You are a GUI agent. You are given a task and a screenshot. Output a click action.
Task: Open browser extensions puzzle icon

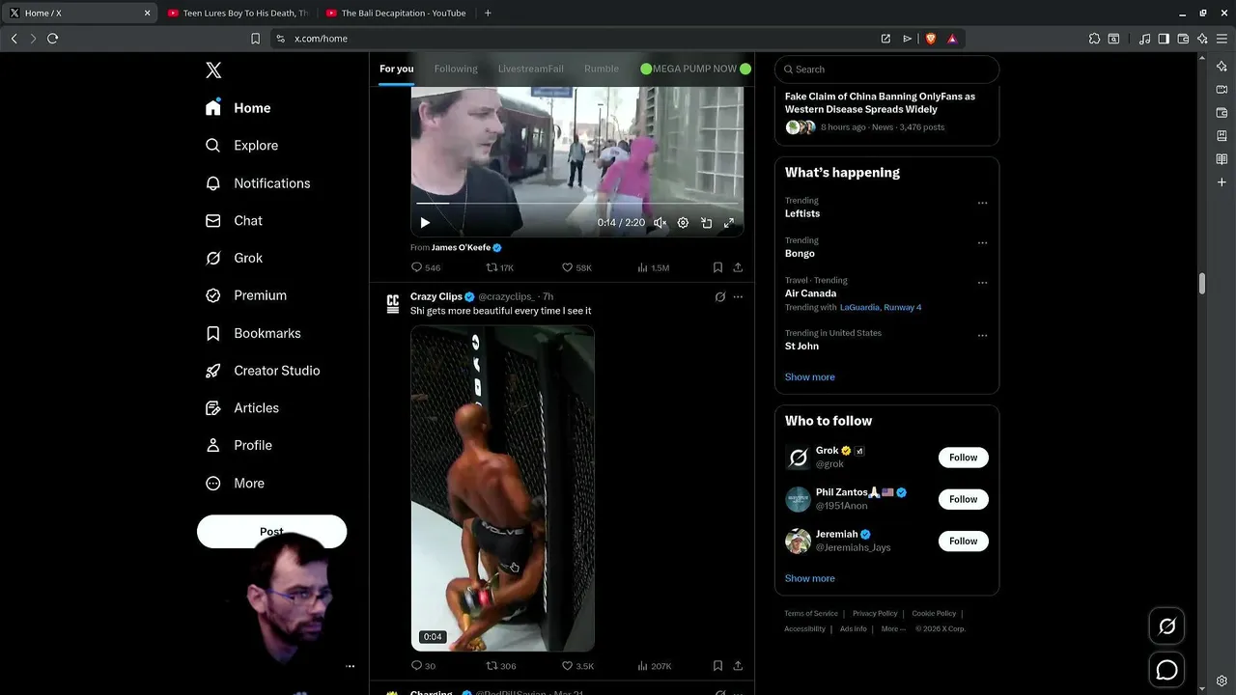[1094, 39]
